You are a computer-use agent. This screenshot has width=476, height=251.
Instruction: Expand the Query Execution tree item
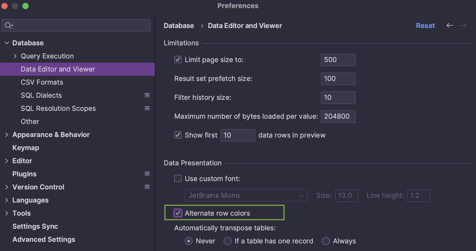[x=15, y=56]
